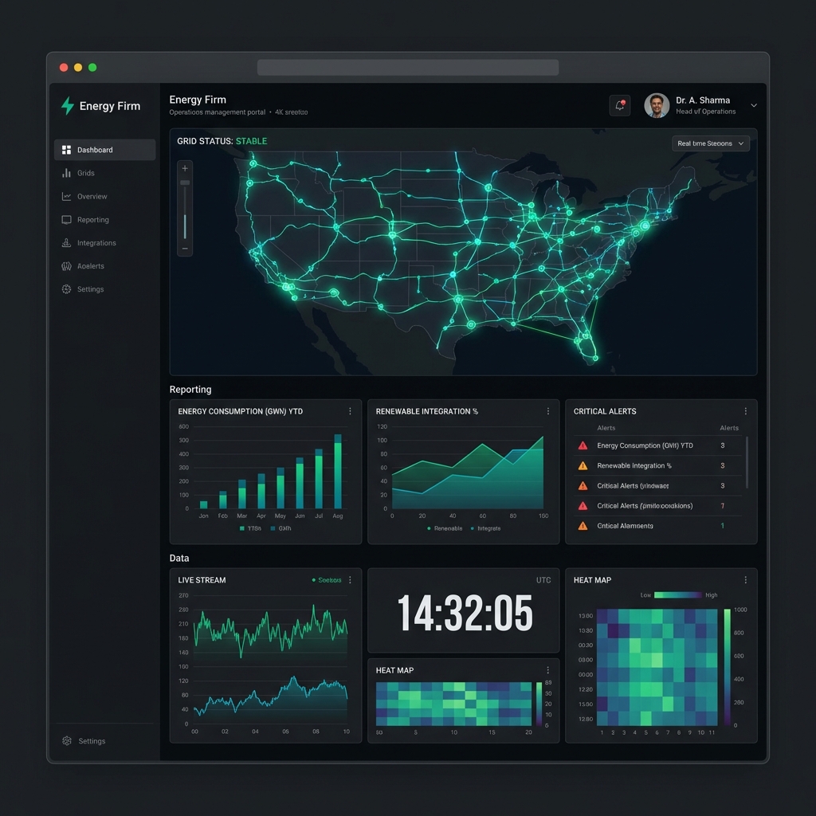Open the Critical Alerts panel options menu
Image resolution: width=816 pixels, height=816 pixels.
pyautogui.click(x=745, y=411)
